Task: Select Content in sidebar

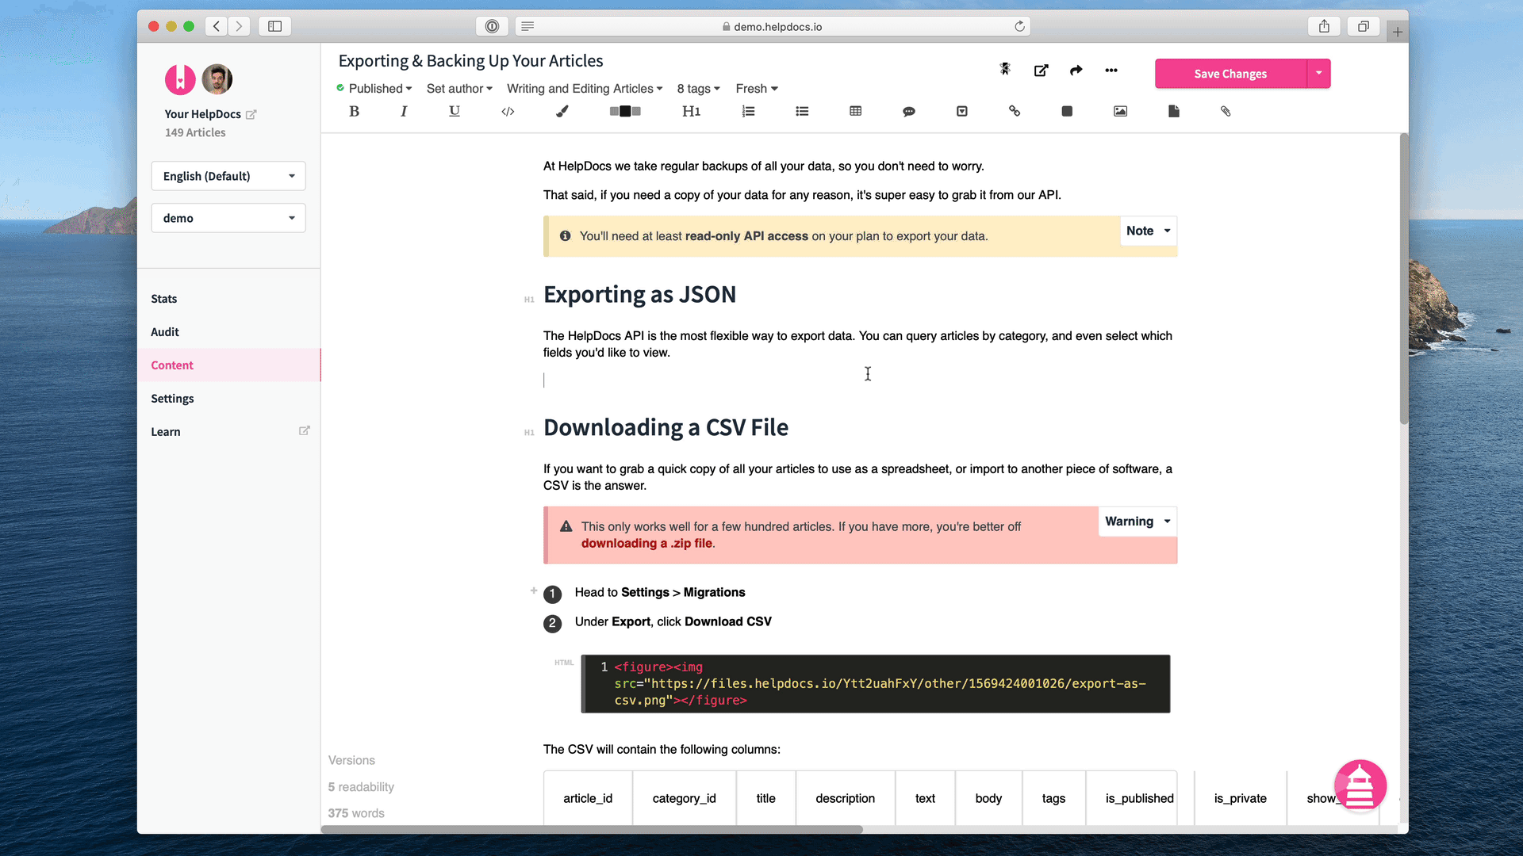Action: [228, 365]
